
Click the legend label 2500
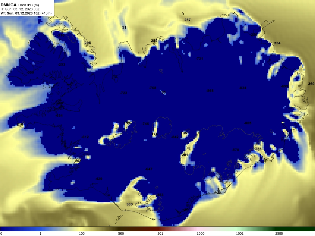[279, 233]
